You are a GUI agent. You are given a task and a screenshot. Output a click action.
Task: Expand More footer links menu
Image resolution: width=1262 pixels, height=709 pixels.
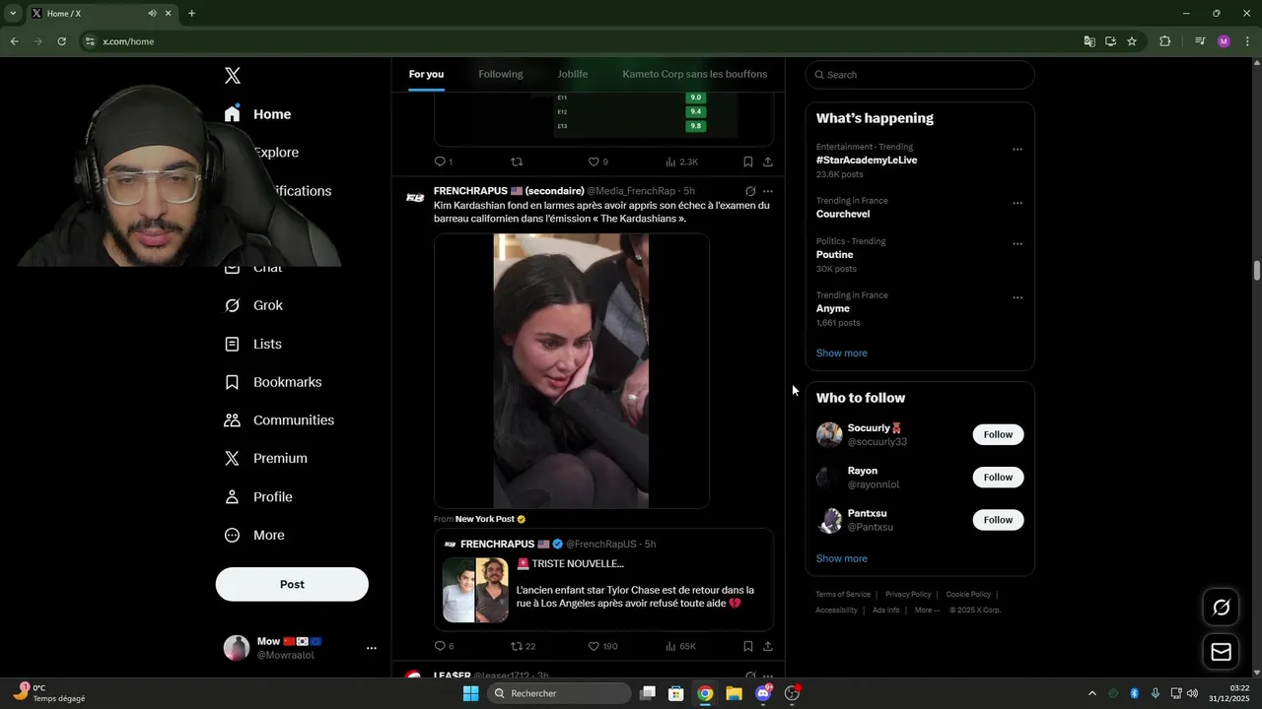click(x=927, y=611)
